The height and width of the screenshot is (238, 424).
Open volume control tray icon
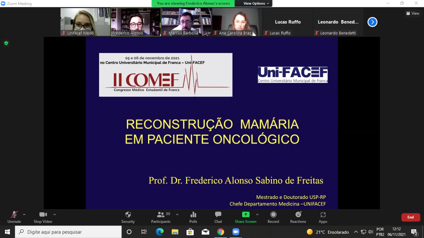pos(371,232)
